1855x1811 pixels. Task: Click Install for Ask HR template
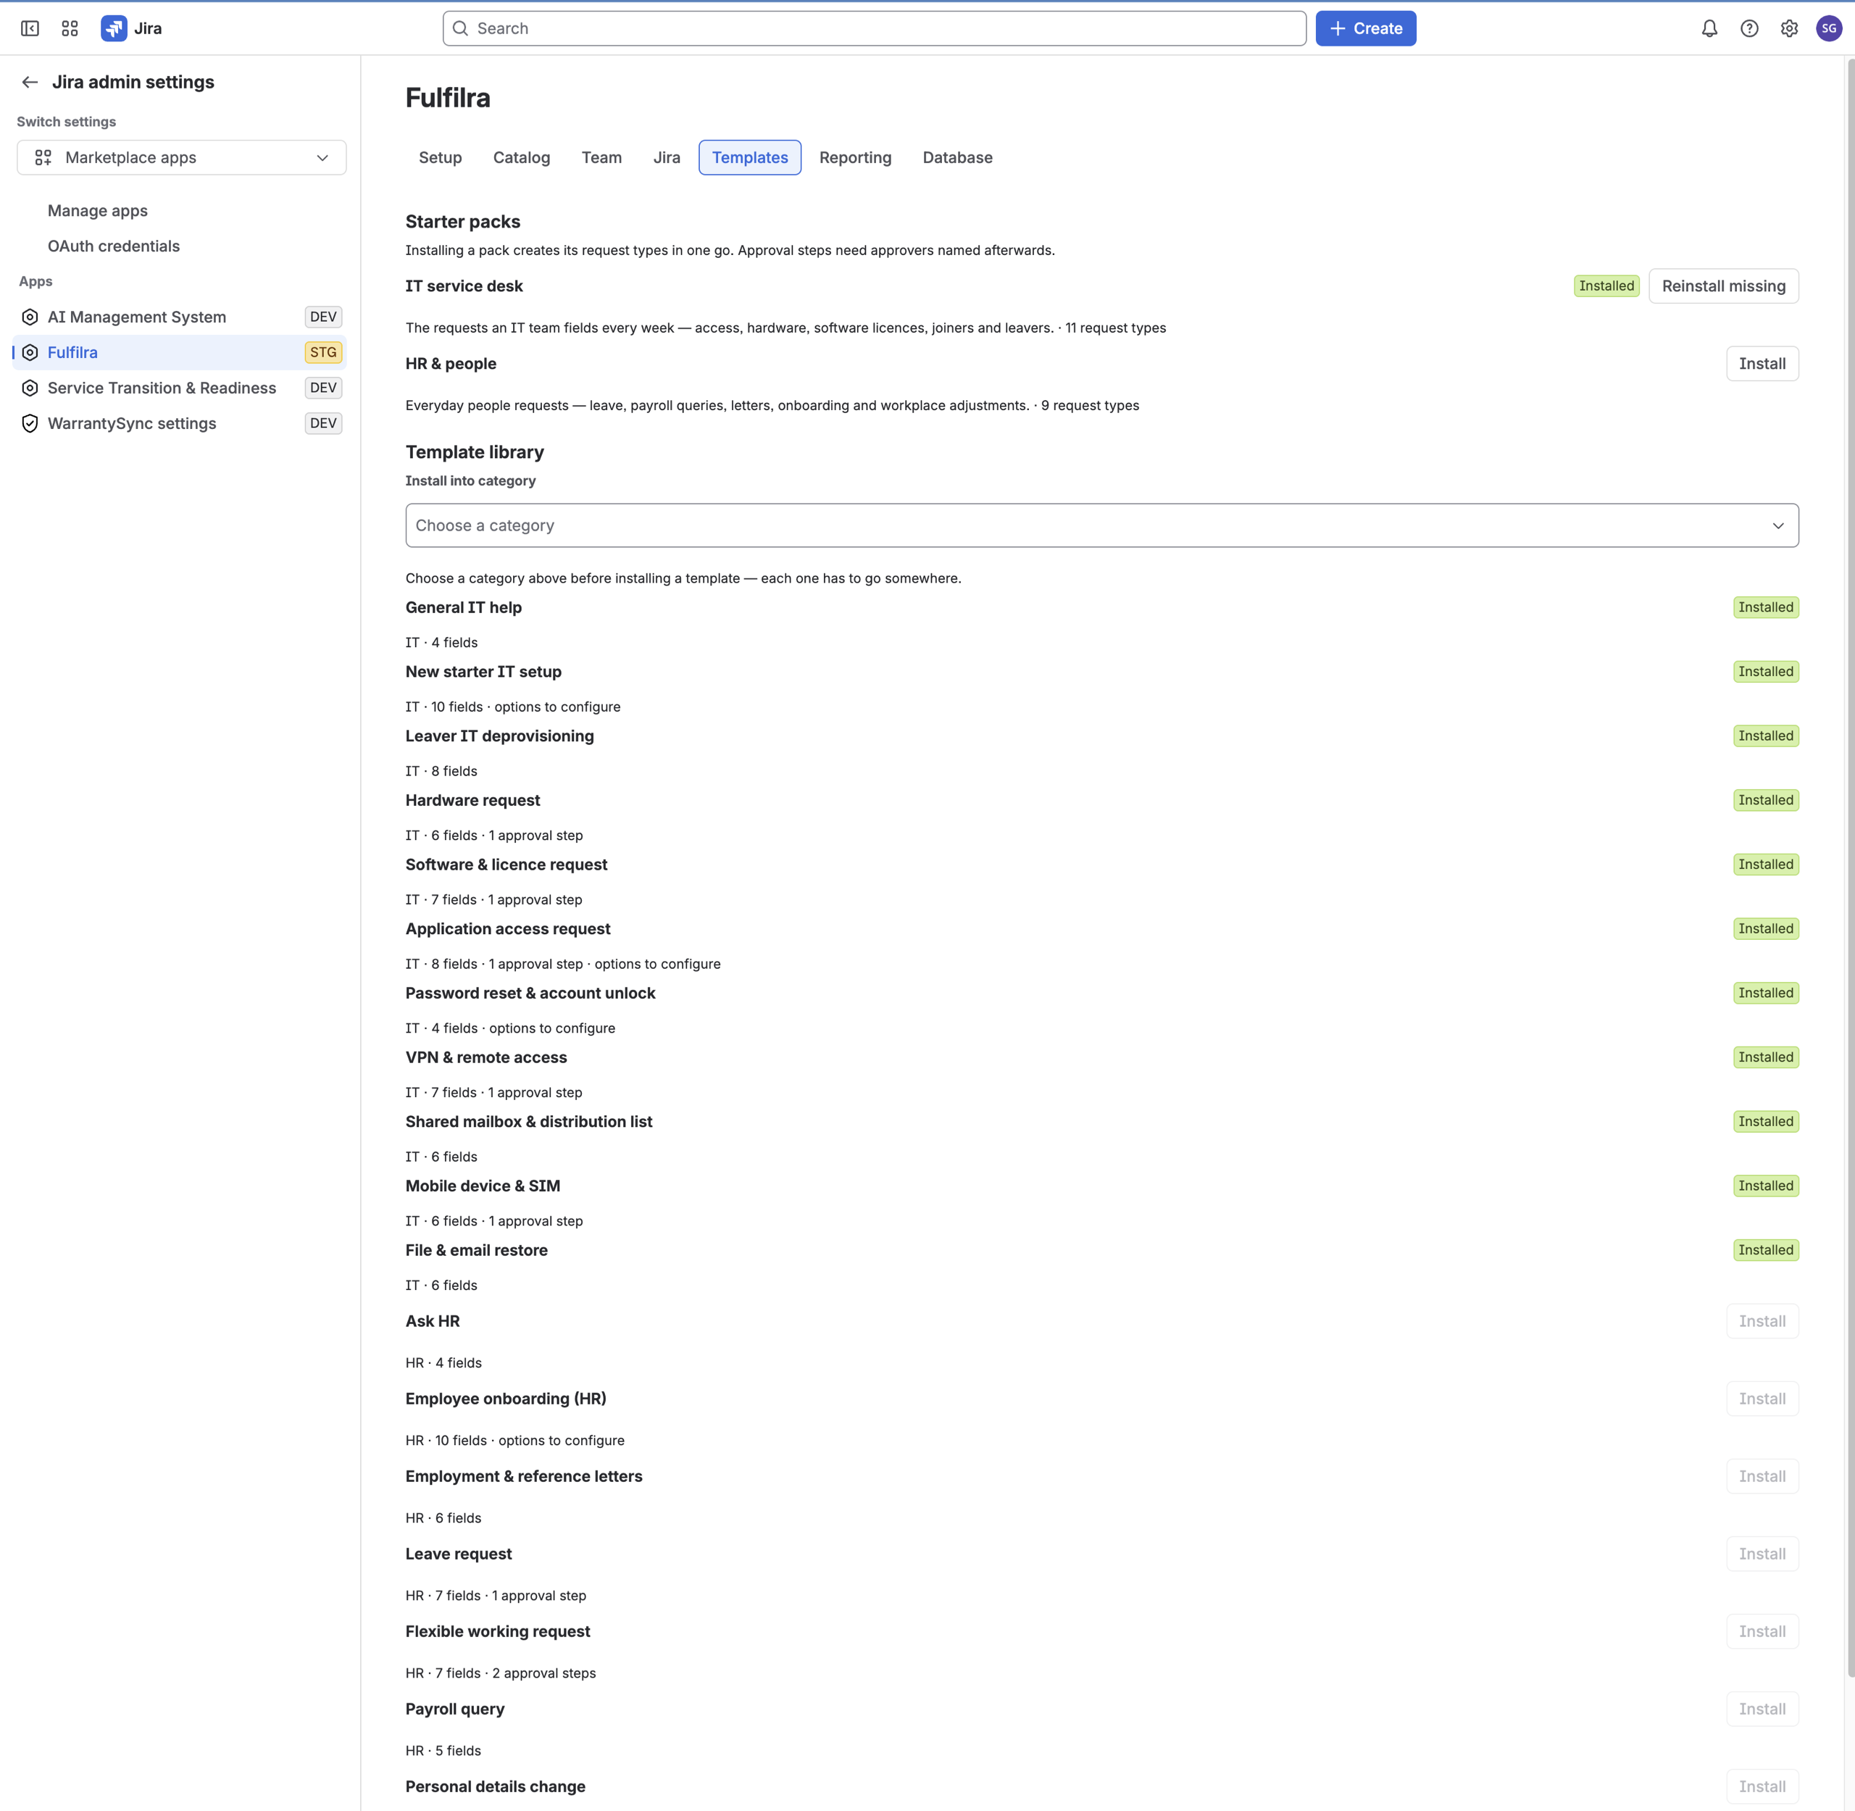pos(1762,1321)
